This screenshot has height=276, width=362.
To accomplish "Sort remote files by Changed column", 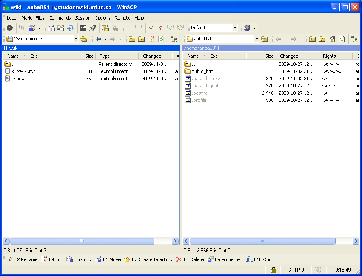I will (x=297, y=56).
